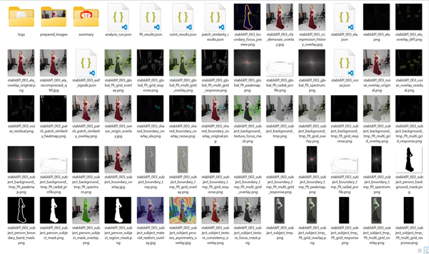
Task: Select the analysis_run.json file icon
Action: (118, 17)
